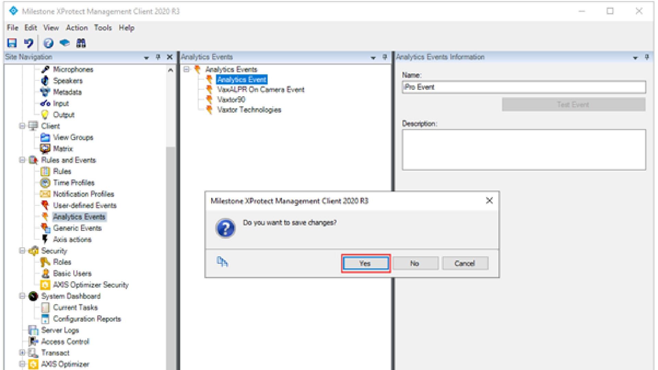Click the Rules node icon
This screenshot has width=658, height=370.
coord(45,171)
